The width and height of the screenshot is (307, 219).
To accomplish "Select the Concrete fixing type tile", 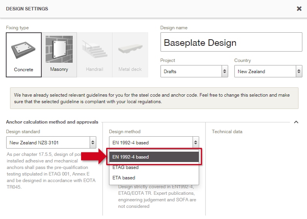I will pyautogui.click(x=24, y=55).
